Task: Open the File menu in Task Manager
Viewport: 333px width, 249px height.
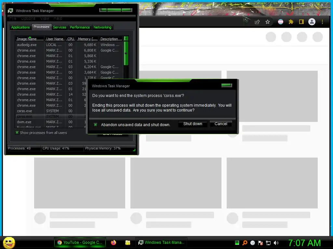Action: pos(13,18)
